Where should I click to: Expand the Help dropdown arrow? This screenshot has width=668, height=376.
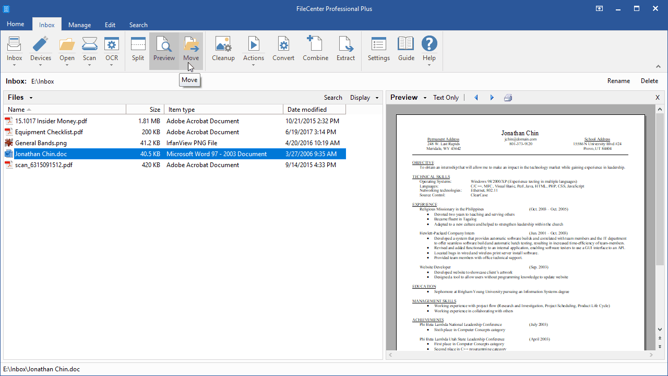(x=429, y=65)
